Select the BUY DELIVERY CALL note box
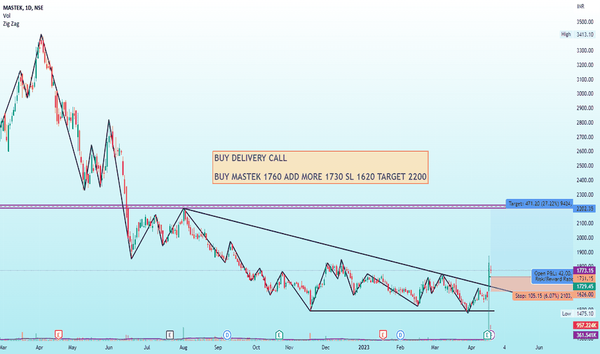 point(321,167)
